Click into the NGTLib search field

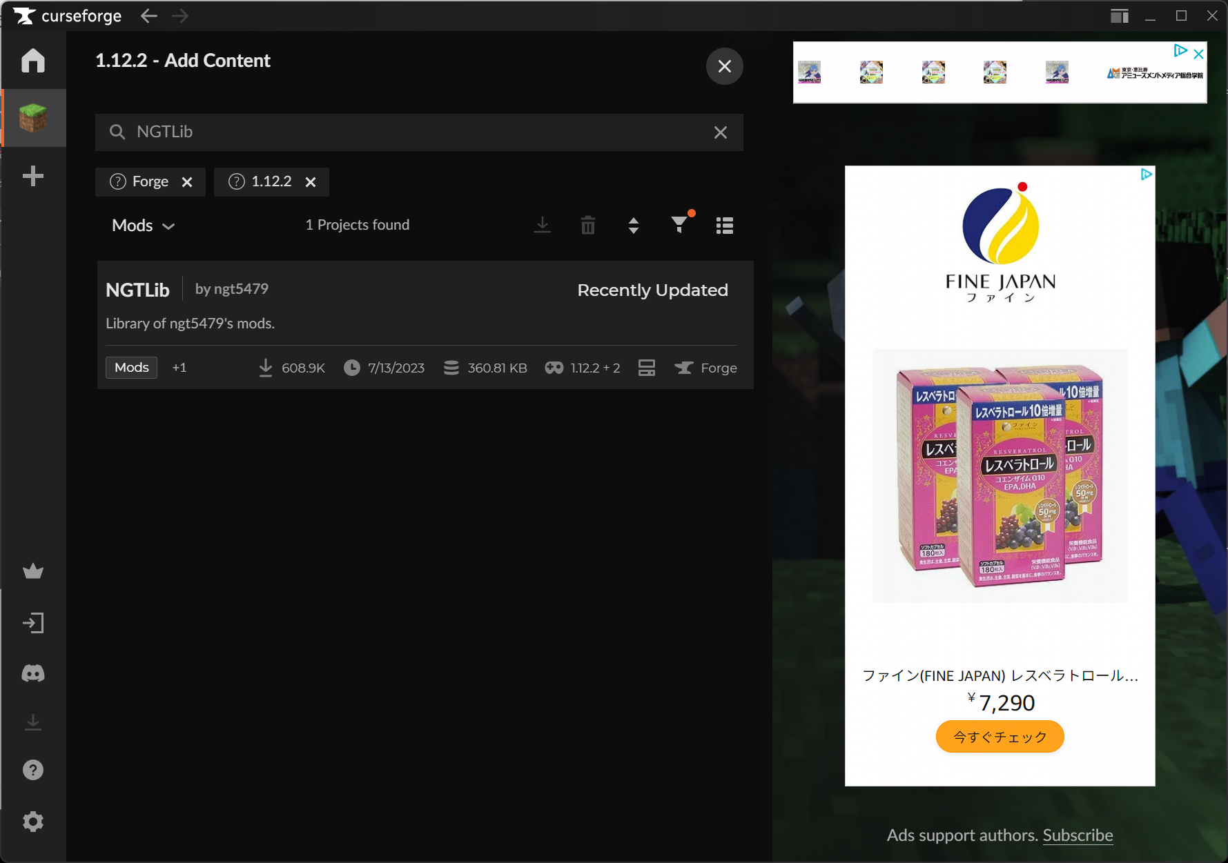click(419, 132)
